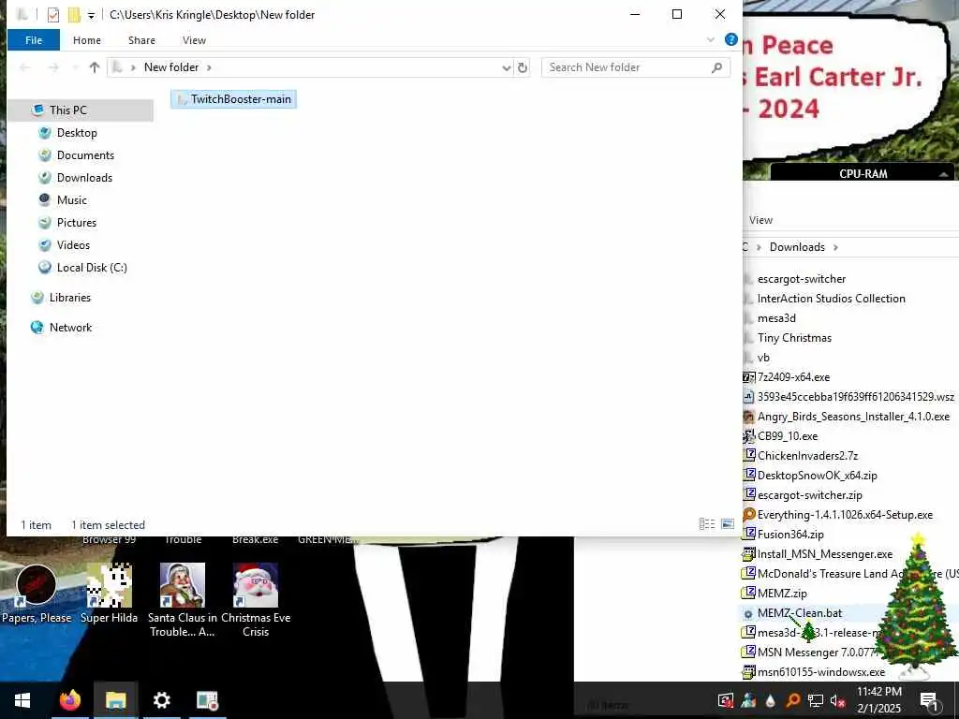Switch to the Large icons view layout icon
The width and height of the screenshot is (959, 719).
point(728,524)
